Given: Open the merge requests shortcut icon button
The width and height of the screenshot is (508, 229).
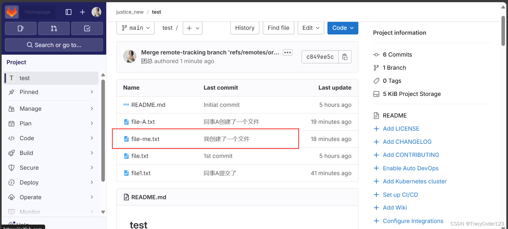Looking at the screenshot, I should pos(54,28).
